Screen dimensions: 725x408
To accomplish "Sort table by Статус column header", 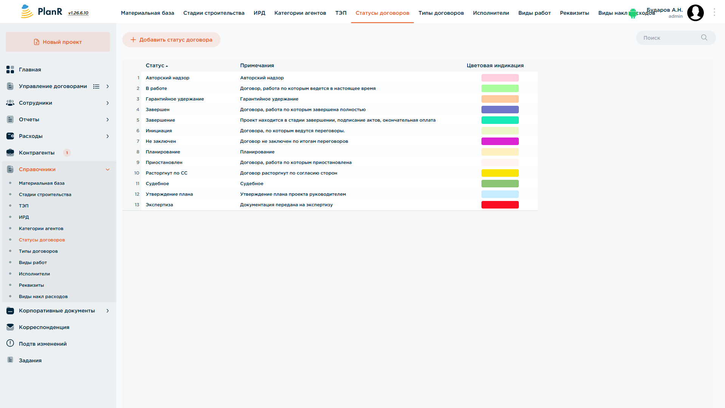I will coord(157,65).
